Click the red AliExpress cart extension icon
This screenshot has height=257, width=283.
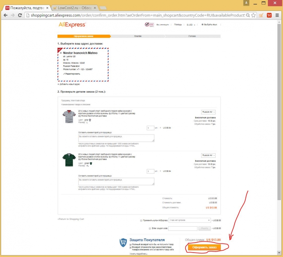[x=269, y=15]
